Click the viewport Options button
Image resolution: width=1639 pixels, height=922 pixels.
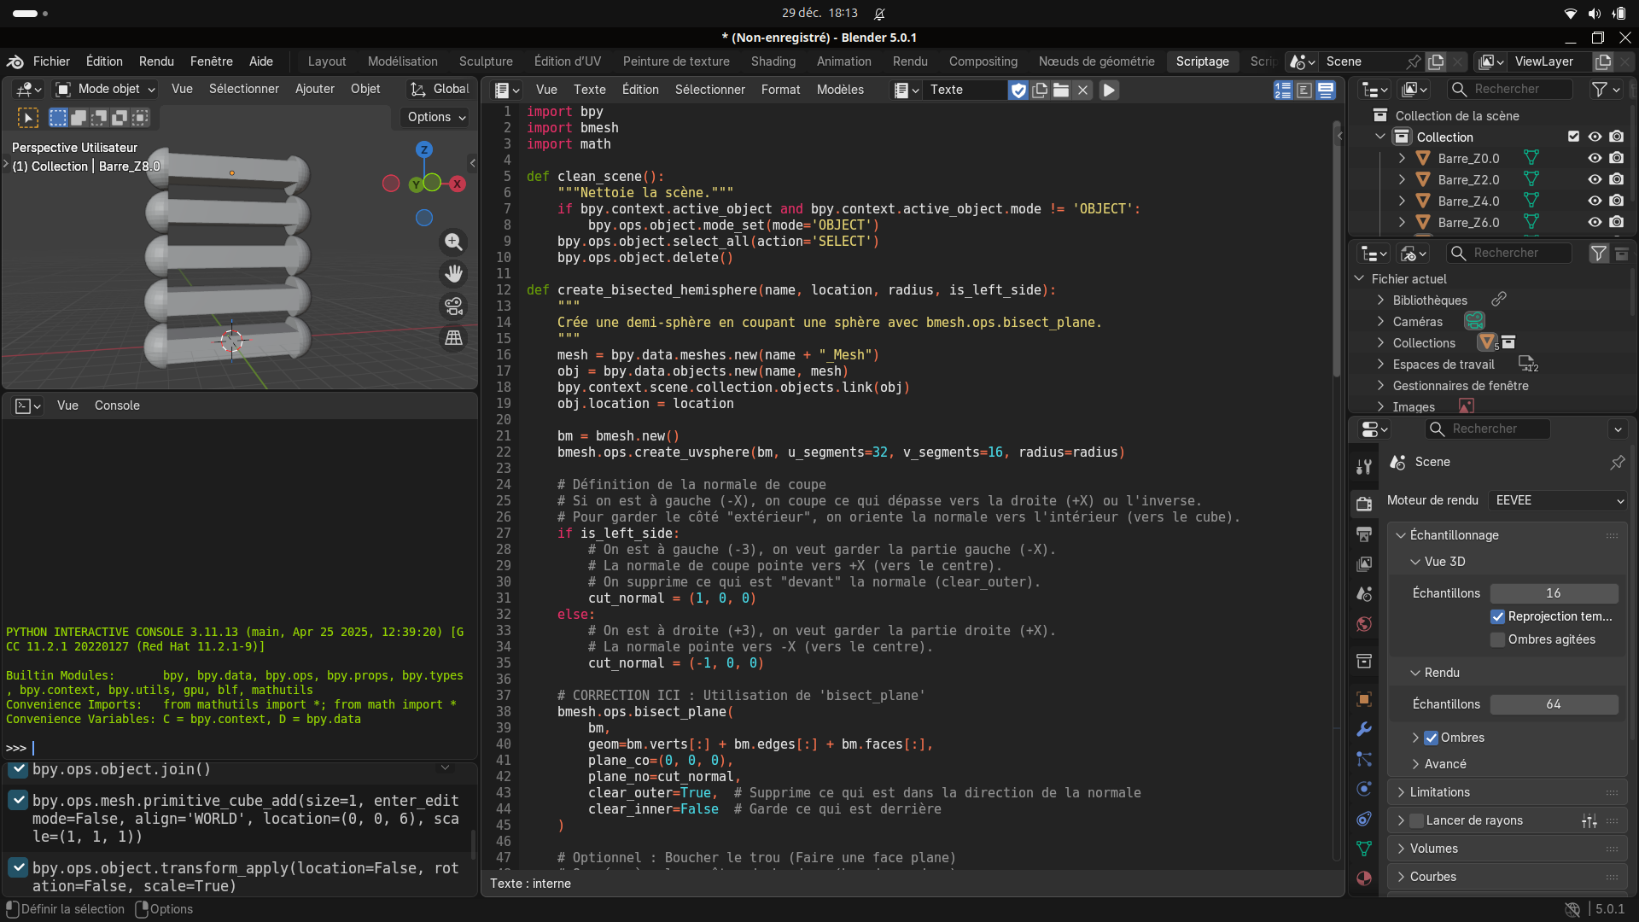[x=435, y=117]
